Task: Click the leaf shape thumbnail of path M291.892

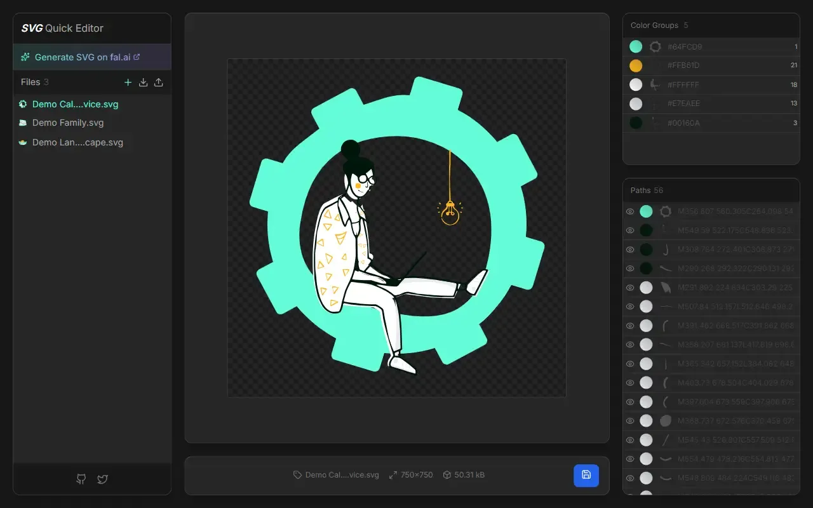Action: point(666,288)
